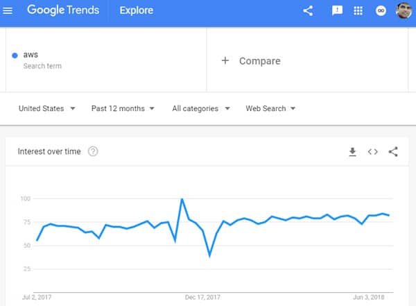Screen dimensions: 416x306
Task: Open the embed code icon
Action: click(x=372, y=152)
